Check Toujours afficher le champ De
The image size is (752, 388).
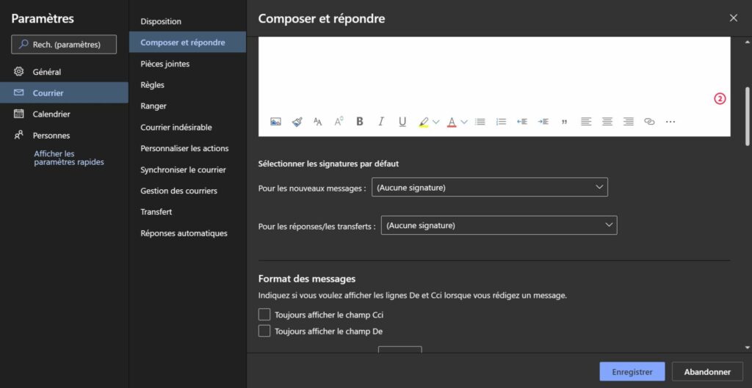[264, 331]
